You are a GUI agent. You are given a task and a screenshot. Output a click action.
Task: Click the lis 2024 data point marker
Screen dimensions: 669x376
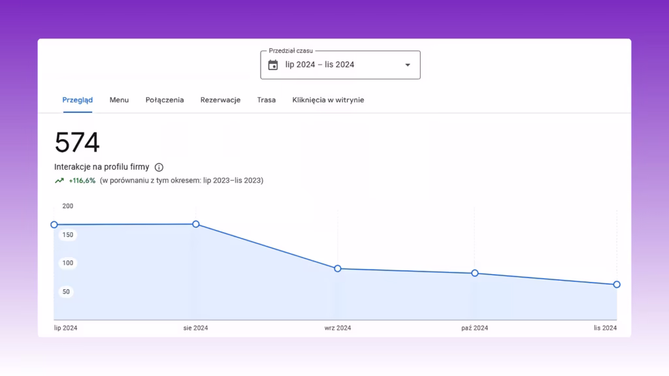coord(617,285)
